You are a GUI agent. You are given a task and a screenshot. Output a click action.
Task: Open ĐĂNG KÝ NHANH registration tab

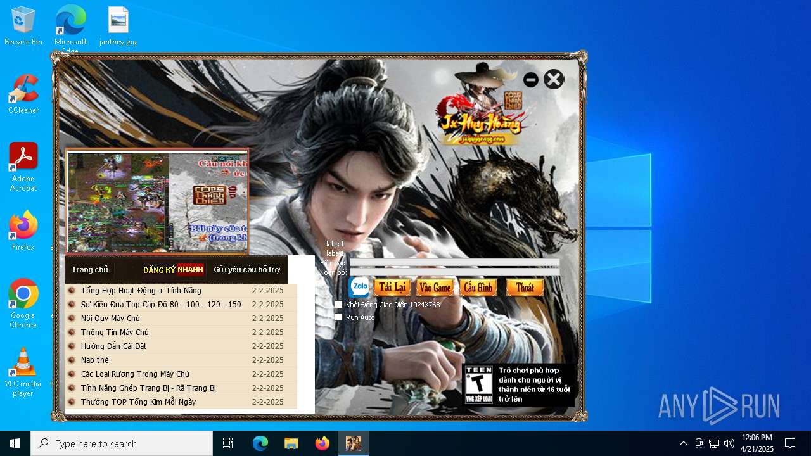point(173,270)
